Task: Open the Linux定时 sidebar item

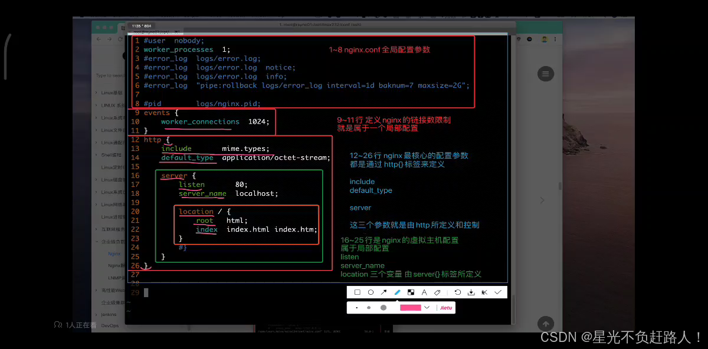Action: pos(113,167)
